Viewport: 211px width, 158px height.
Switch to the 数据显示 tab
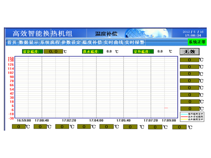[29, 42]
